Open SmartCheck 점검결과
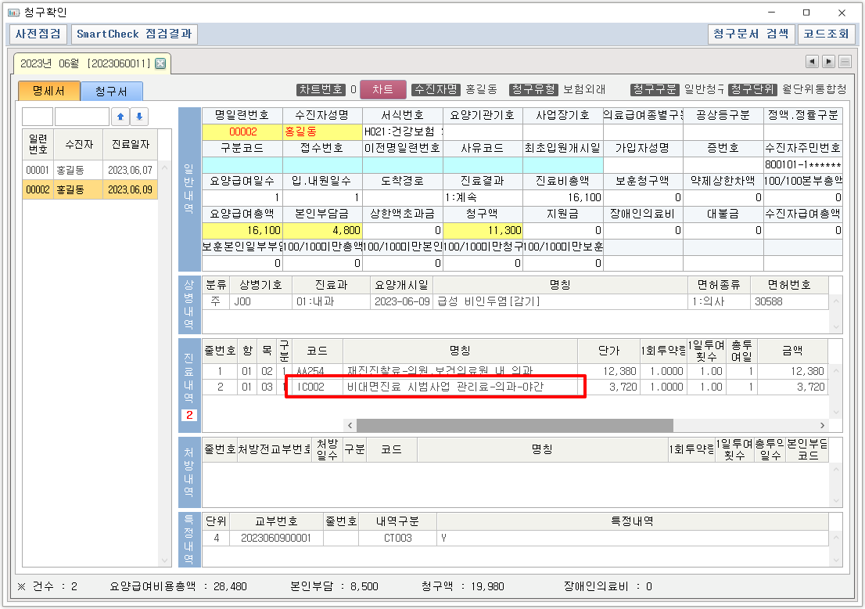865x609 pixels. pyautogui.click(x=135, y=34)
